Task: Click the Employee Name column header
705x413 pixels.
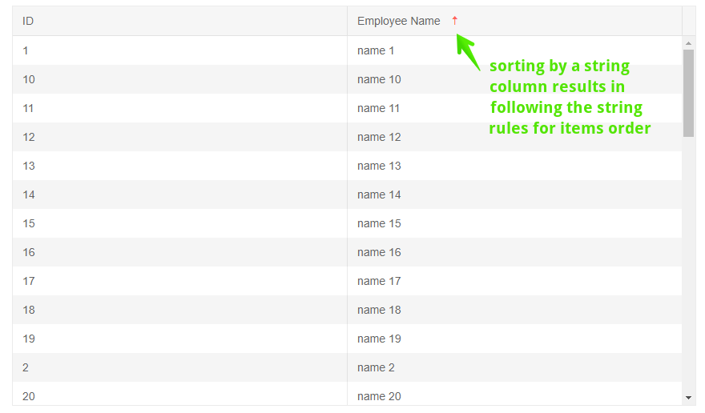Action: pyautogui.click(x=398, y=21)
